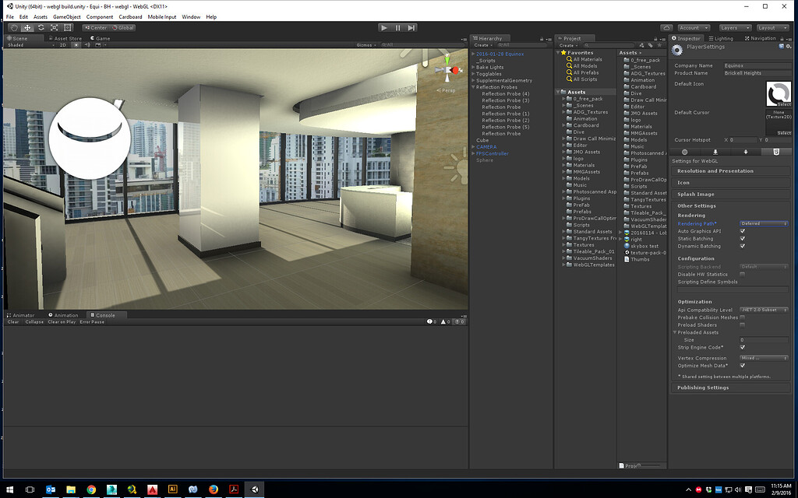Open the Api Compatibility Level dropdown
Image resolution: width=798 pixels, height=498 pixels.
(762, 310)
